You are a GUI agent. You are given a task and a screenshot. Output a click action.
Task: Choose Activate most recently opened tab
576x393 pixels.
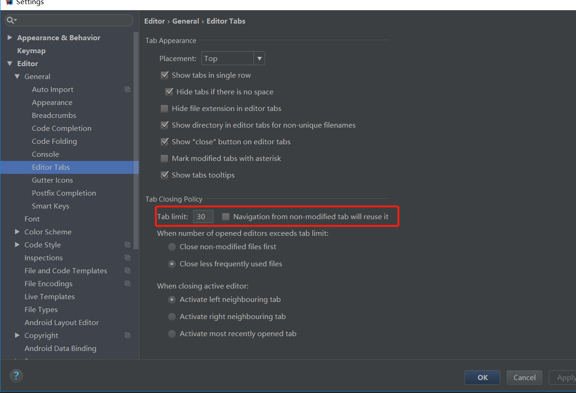click(172, 334)
